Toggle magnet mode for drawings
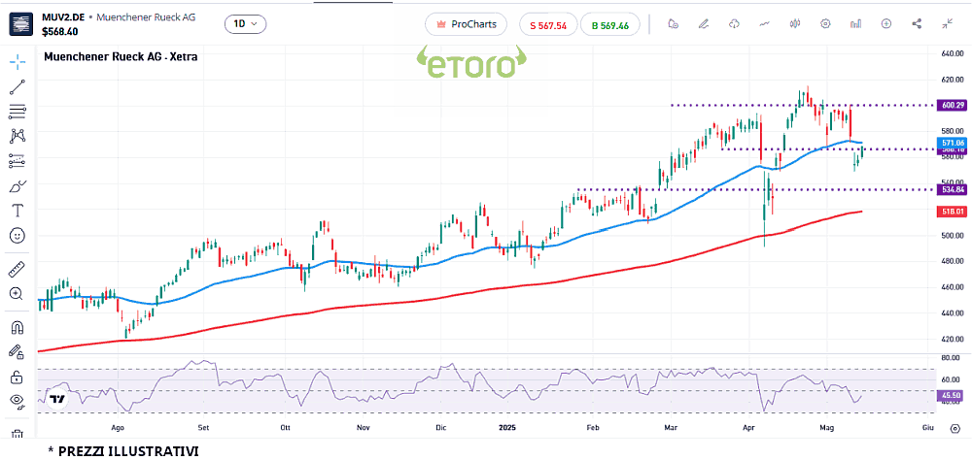The width and height of the screenshot is (972, 460). click(17, 327)
